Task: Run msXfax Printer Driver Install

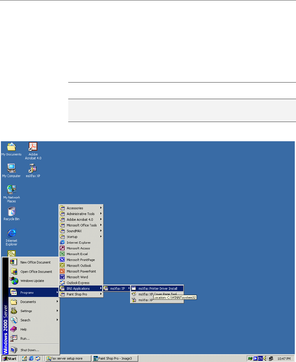Action: pyautogui.click(x=157, y=288)
